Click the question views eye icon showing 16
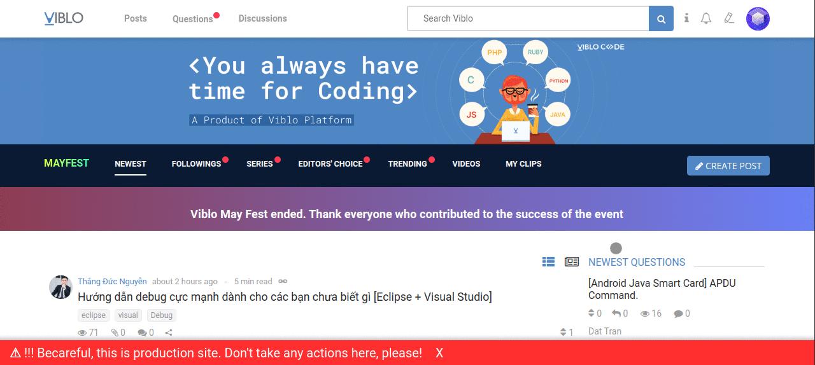This screenshot has height=365, width=815. tap(645, 313)
